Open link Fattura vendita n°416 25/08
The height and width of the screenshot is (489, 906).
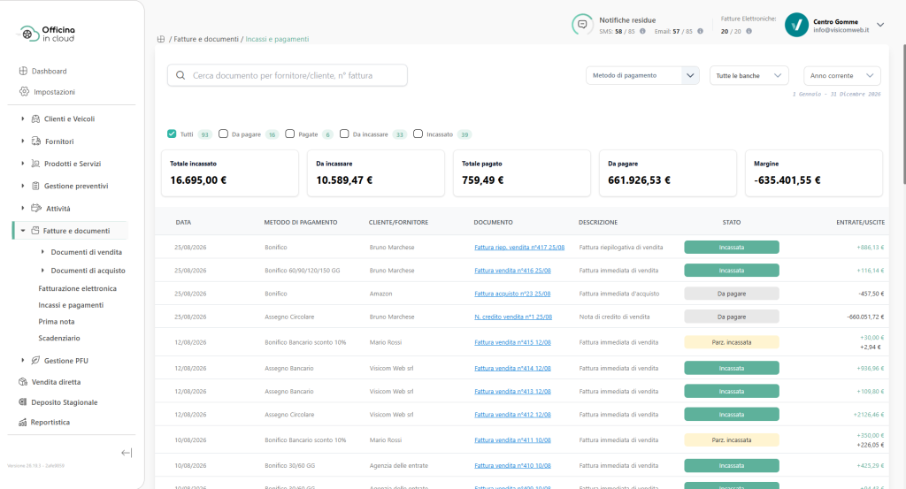(x=512, y=271)
